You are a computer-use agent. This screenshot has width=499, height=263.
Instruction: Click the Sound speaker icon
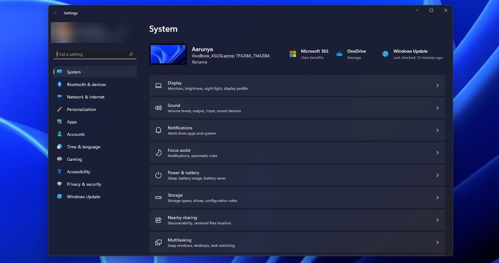tap(158, 108)
